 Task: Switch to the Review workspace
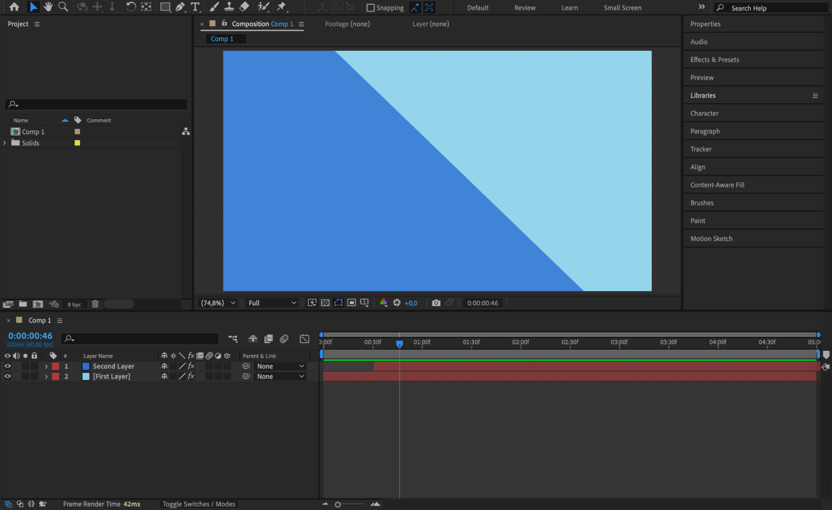coord(524,7)
